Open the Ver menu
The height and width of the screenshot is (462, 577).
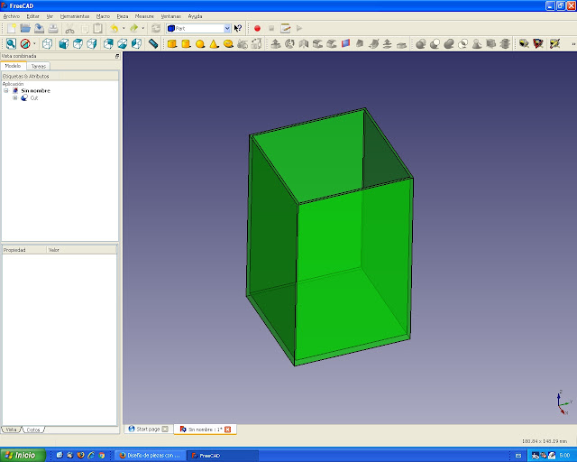[50, 16]
